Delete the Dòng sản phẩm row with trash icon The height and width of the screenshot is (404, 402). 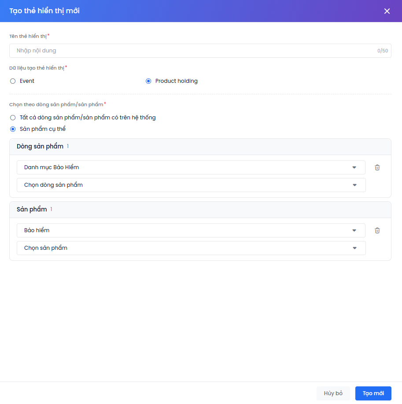coord(377,167)
